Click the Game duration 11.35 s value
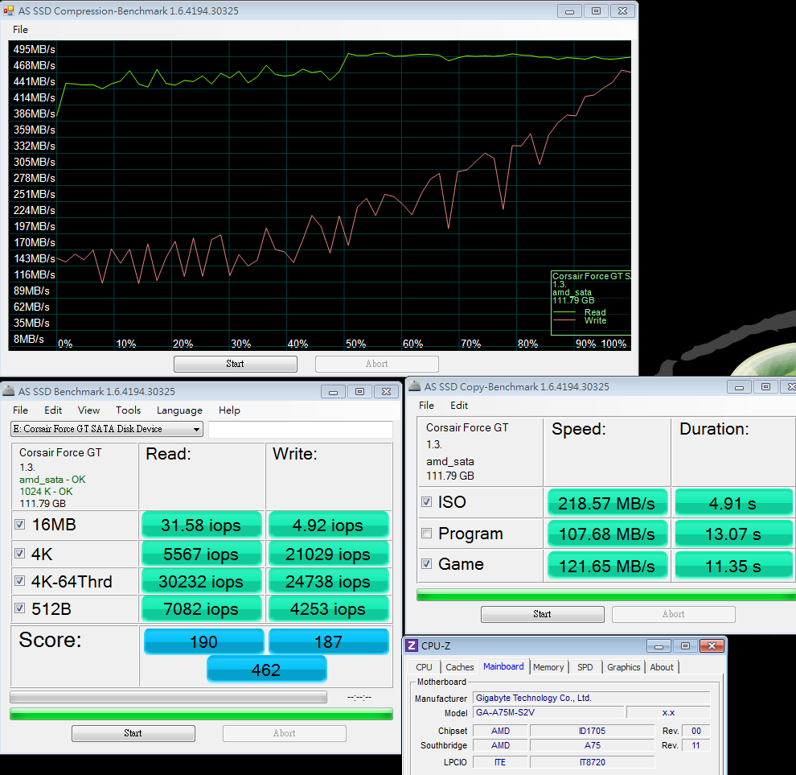This screenshot has height=775, width=796. [x=733, y=566]
